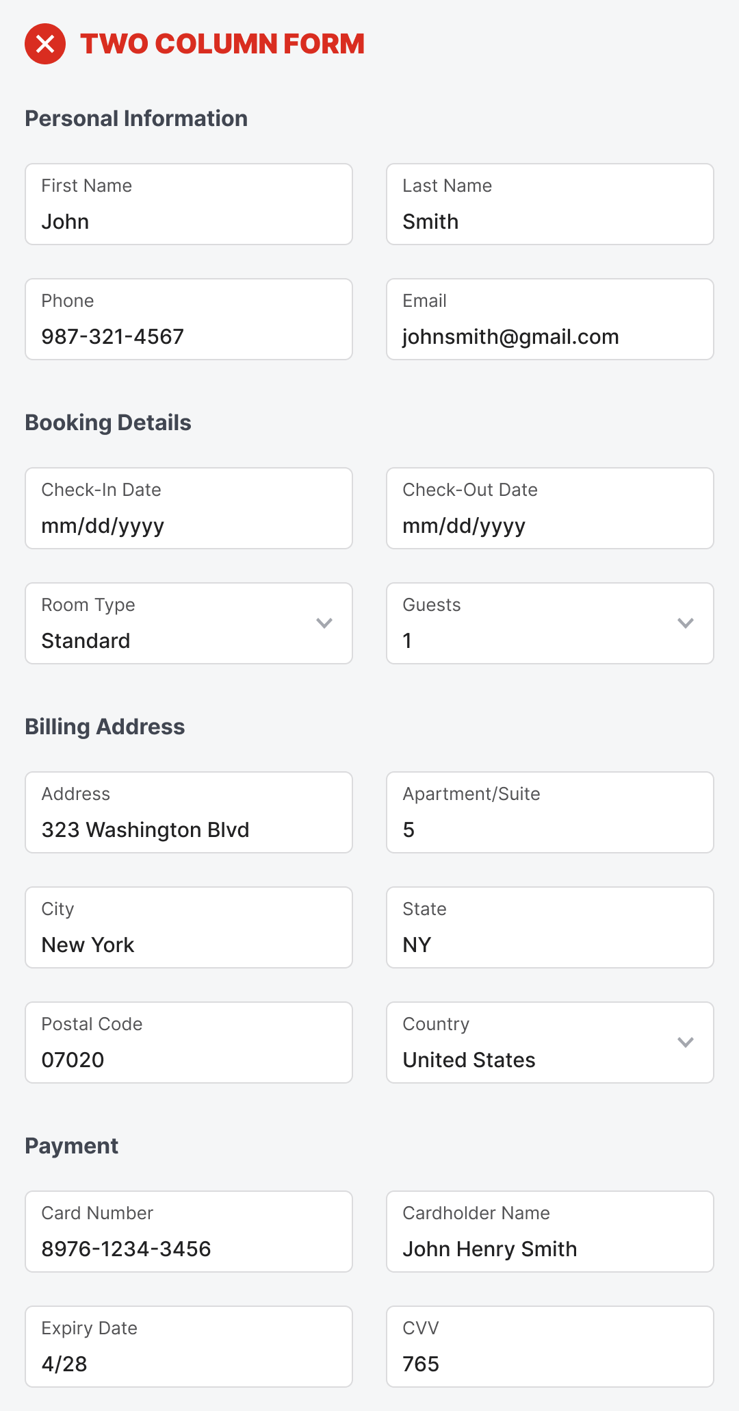Click the State field
Viewport: 739px width, 1411px height.
tap(550, 927)
